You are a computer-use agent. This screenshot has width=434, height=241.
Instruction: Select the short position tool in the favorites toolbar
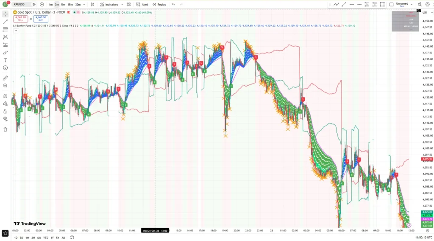point(375,4)
